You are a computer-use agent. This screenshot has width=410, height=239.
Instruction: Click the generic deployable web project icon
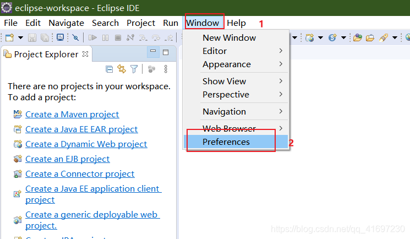pyautogui.click(x=18, y=220)
